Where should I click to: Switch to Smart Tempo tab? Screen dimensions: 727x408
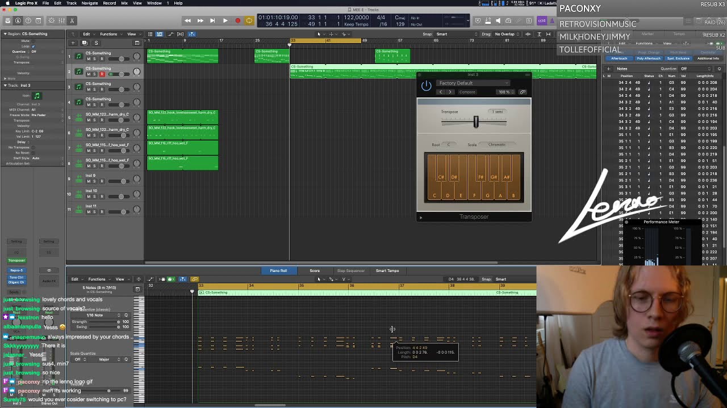point(387,271)
